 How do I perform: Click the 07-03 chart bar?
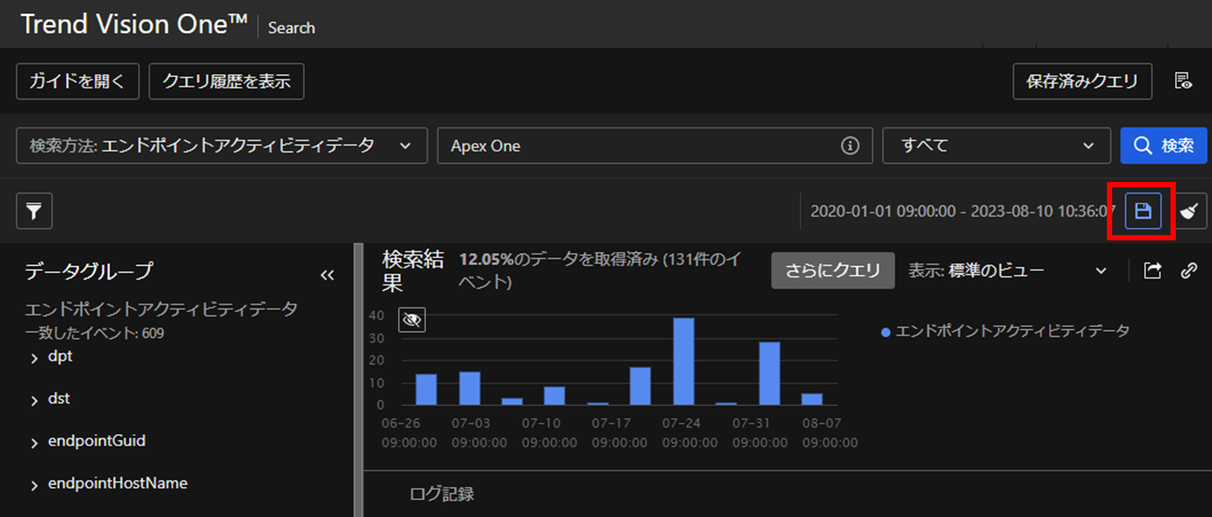click(469, 388)
